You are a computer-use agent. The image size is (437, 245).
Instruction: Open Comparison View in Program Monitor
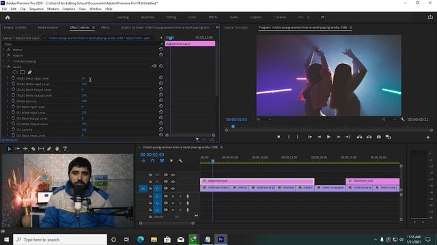[x=388, y=137]
